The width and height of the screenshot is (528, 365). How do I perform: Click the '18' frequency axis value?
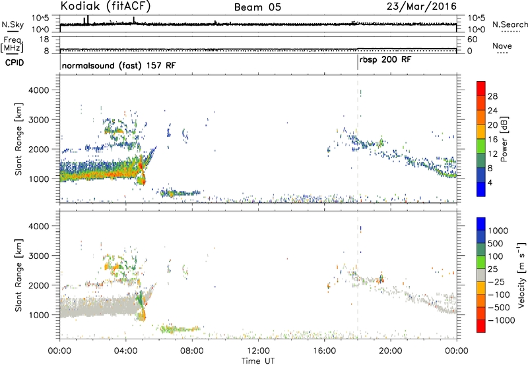pos(44,40)
